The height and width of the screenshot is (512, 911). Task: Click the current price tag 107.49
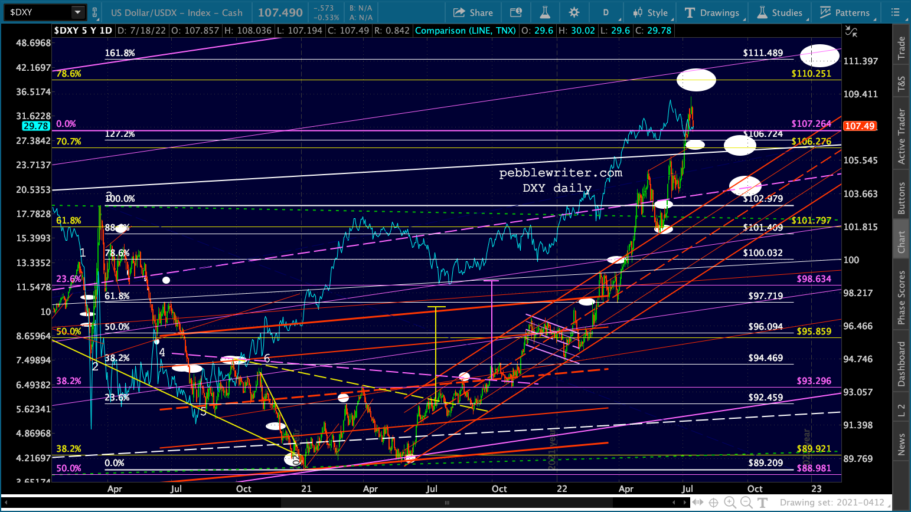[x=860, y=126]
